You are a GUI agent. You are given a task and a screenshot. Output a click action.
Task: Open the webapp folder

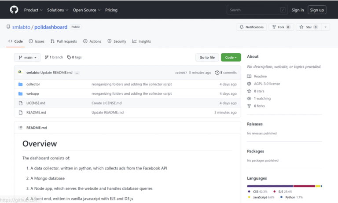point(33,94)
